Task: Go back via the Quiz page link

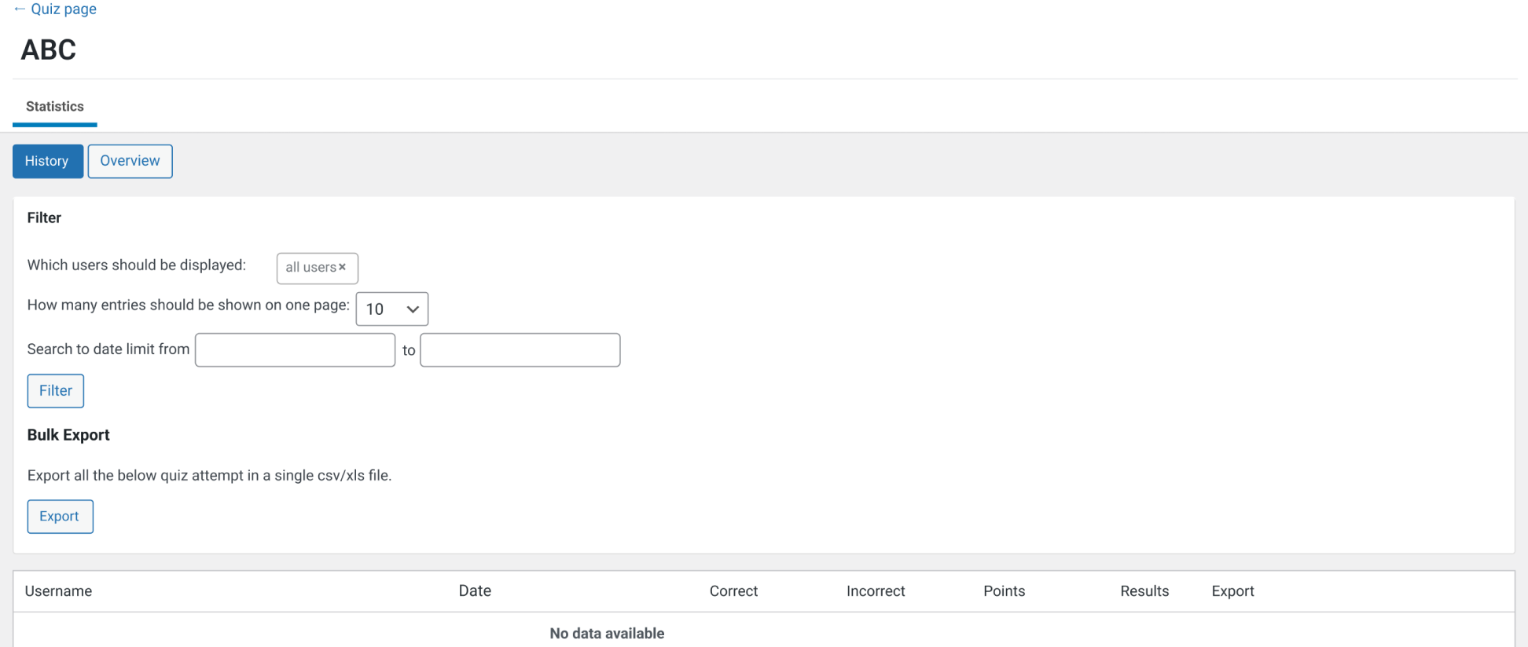Action: tap(55, 9)
